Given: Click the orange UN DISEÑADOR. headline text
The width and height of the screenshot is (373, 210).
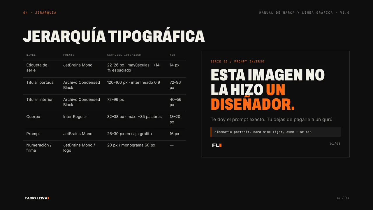Looking at the screenshot, I should 253,97.
